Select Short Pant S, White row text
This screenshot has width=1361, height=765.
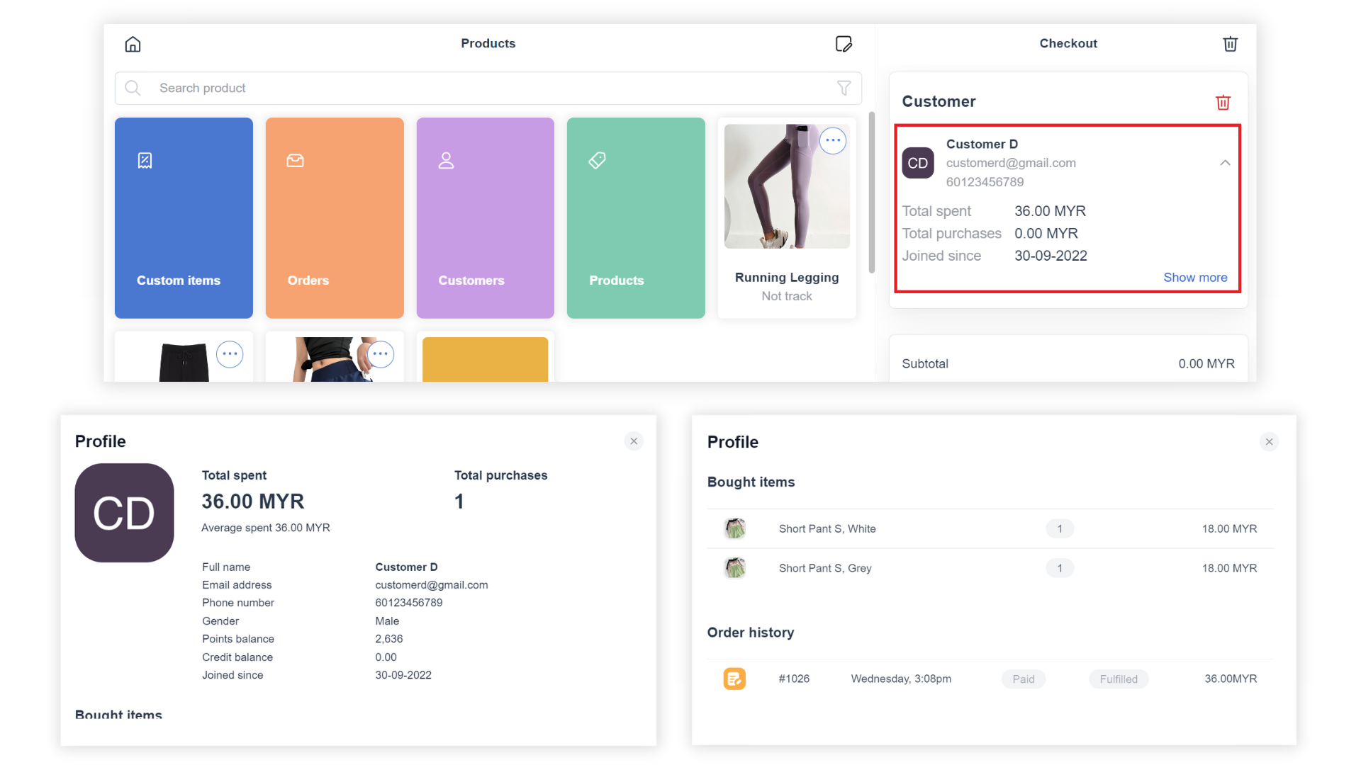(827, 528)
